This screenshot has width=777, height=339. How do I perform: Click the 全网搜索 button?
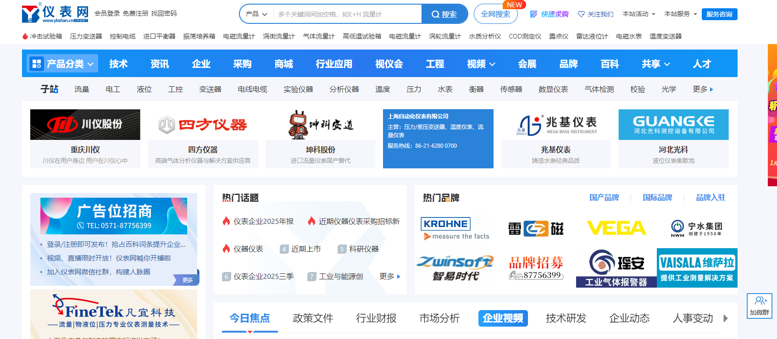pos(495,14)
